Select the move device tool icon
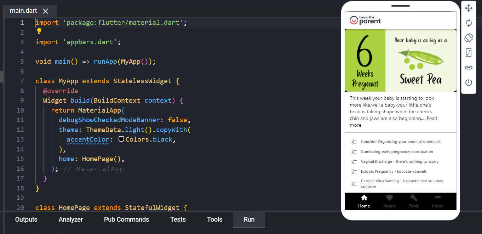This screenshot has height=234, width=482. pos(469,8)
